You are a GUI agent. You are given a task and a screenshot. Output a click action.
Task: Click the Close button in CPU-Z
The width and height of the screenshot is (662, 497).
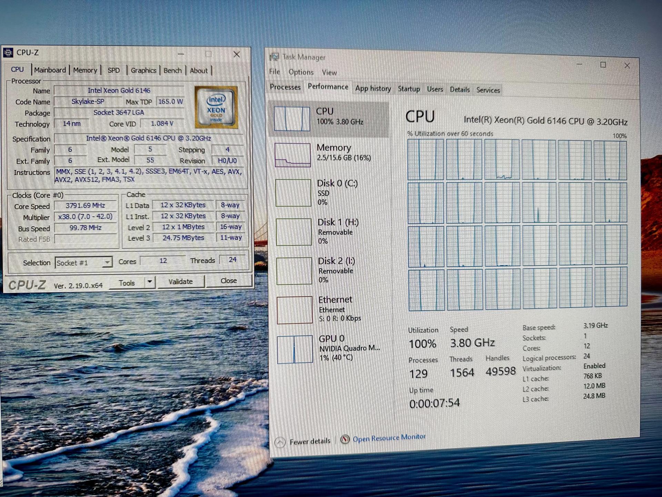[x=228, y=281]
